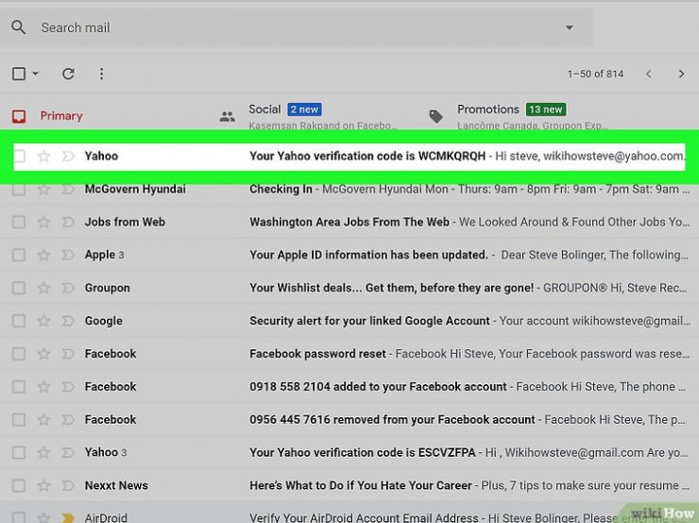Go to newer messages arrow
Image resolution: width=699 pixels, height=523 pixels.
click(649, 74)
